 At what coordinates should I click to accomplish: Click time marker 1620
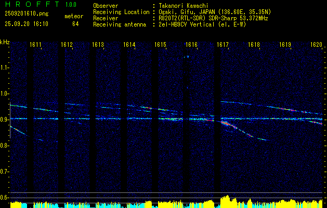click(x=317, y=44)
